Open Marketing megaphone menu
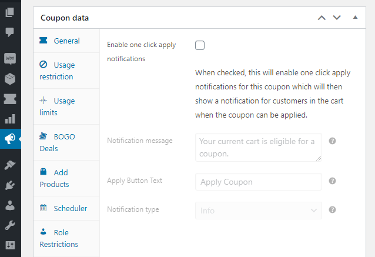 point(10,139)
